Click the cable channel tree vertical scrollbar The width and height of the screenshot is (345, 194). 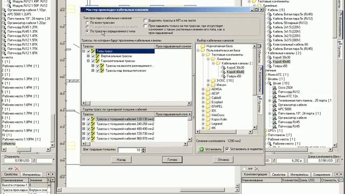coord(254,87)
